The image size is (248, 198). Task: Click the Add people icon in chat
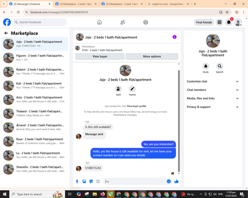pyautogui.click(x=119, y=89)
